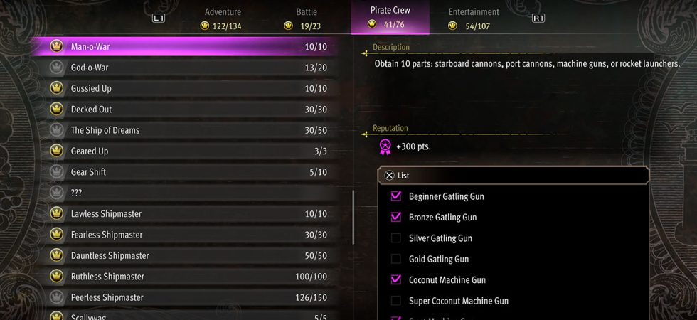Click the grey crown beside the ??? entry
The width and height of the screenshot is (697, 320).
[57, 193]
